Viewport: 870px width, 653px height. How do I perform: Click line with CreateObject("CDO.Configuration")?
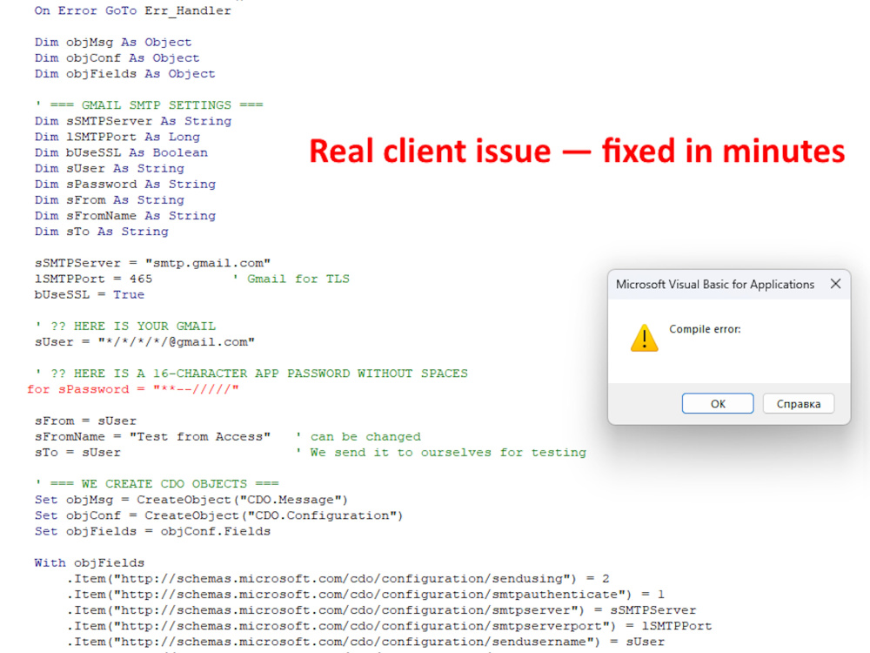point(218,515)
